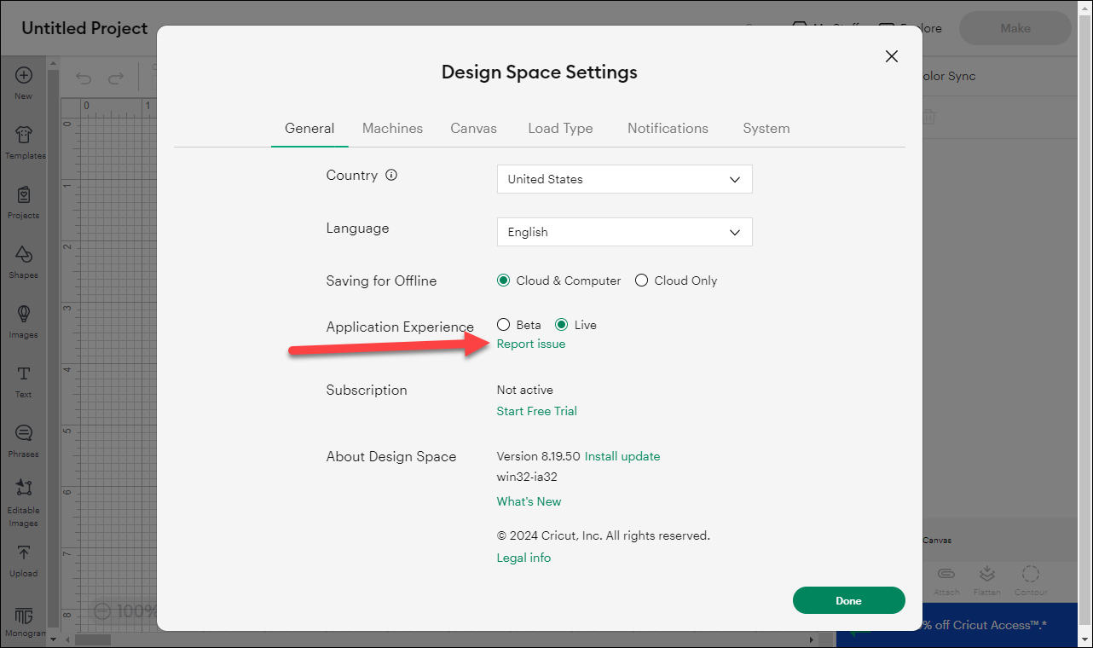
Task: Click the Install update link
Action: click(622, 456)
